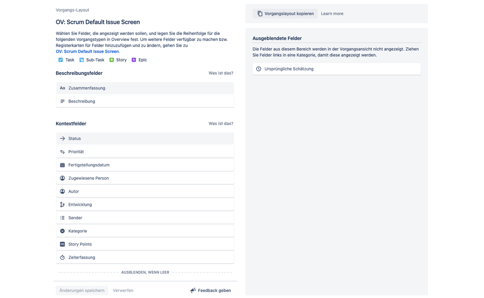
Task: Click the person icon of Zugewiesene Person
Action: [x=63, y=178]
